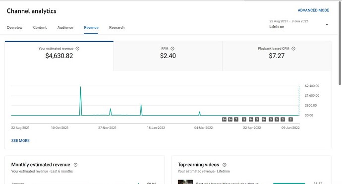342x184 pixels.
Task: Go to the Audience tab
Action: (x=65, y=27)
